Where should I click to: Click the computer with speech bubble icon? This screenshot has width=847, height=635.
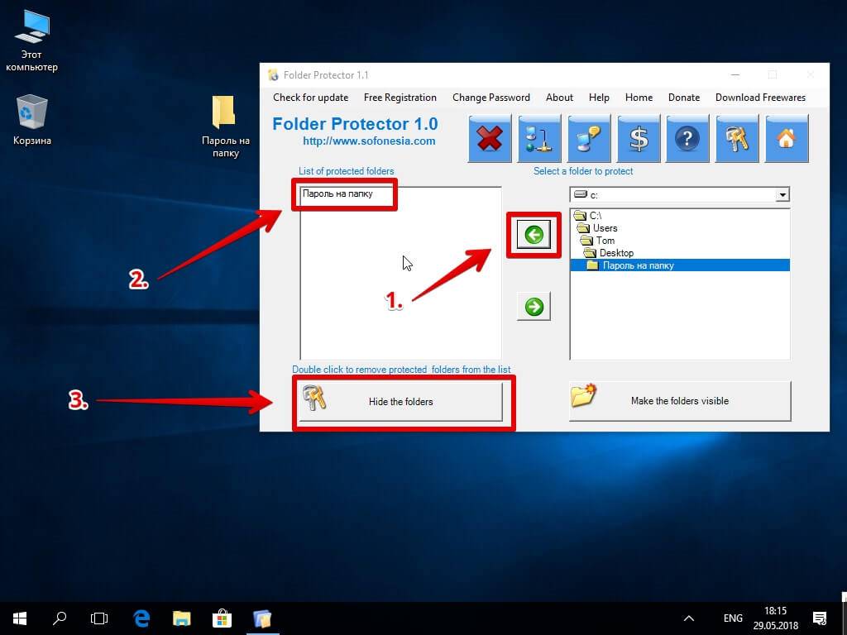(x=589, y=139)
